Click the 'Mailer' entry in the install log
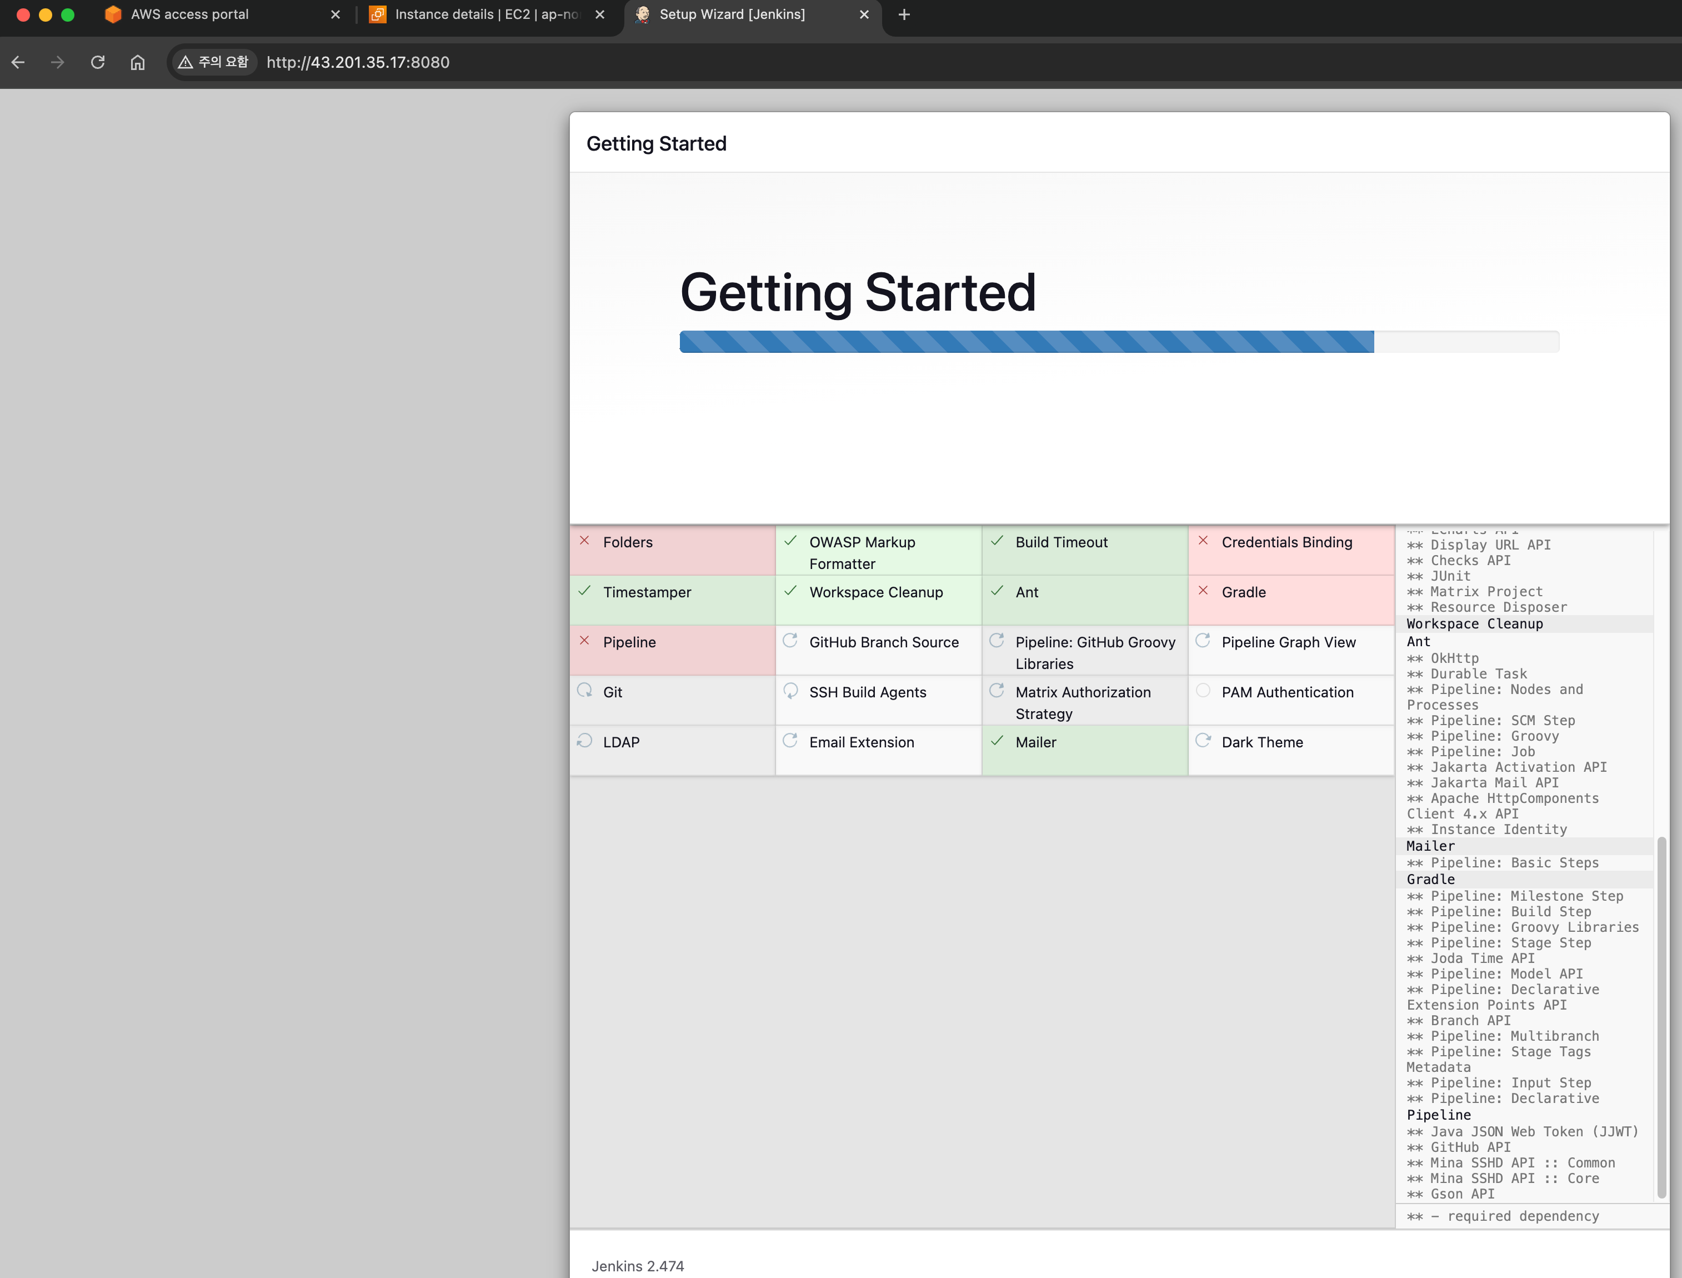1682x1278 pixels. [1430, 846]
